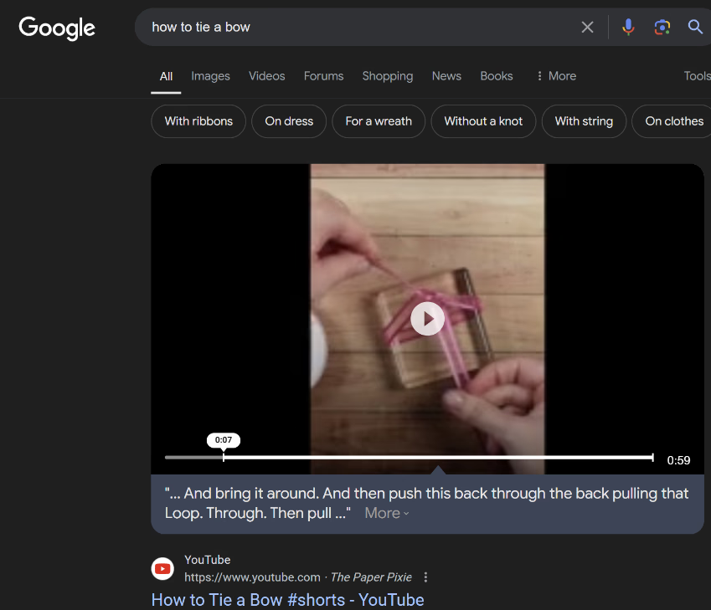Click the Google logo
Screen dimensions: 711x610
(x=56, y=28)
